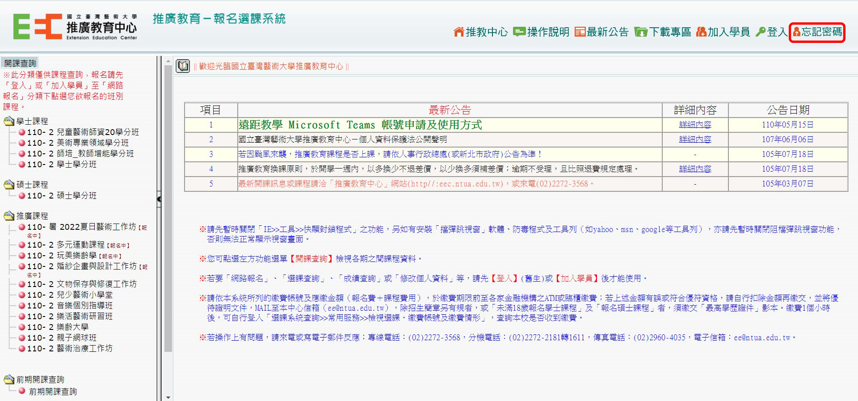This screenshot has height=401, width=858.
Task: Collapse the 碩士課程 folder
Action: pyautogui.click(x=9, y=185)
